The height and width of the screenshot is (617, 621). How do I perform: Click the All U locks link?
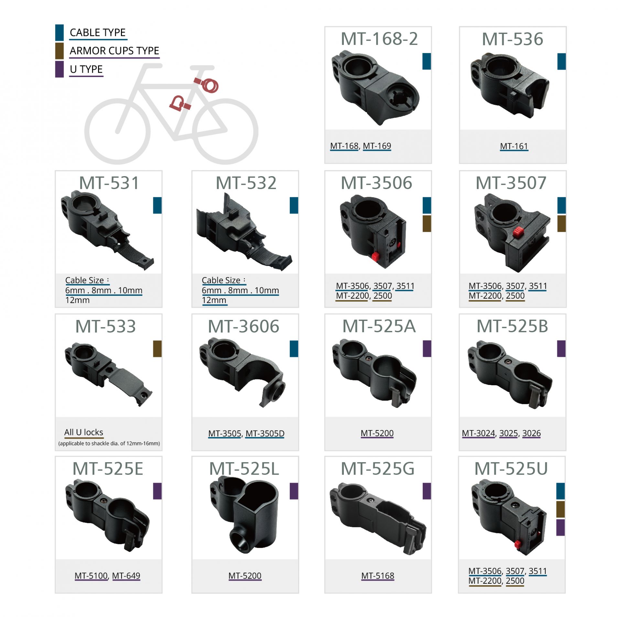point(83,432)
